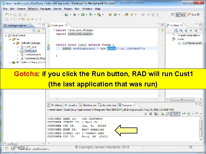
Task: Click the Open Console icon
Action: pyautogui.click(x=197, y=114)
